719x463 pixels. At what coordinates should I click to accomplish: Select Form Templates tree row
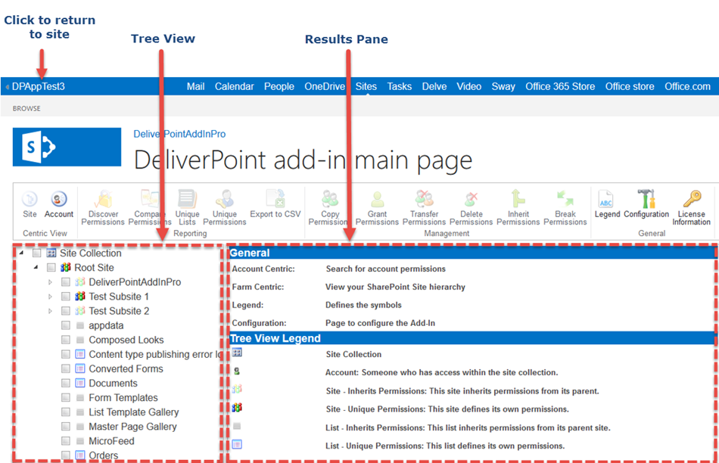pyautogui.click(x=123, y=397)
